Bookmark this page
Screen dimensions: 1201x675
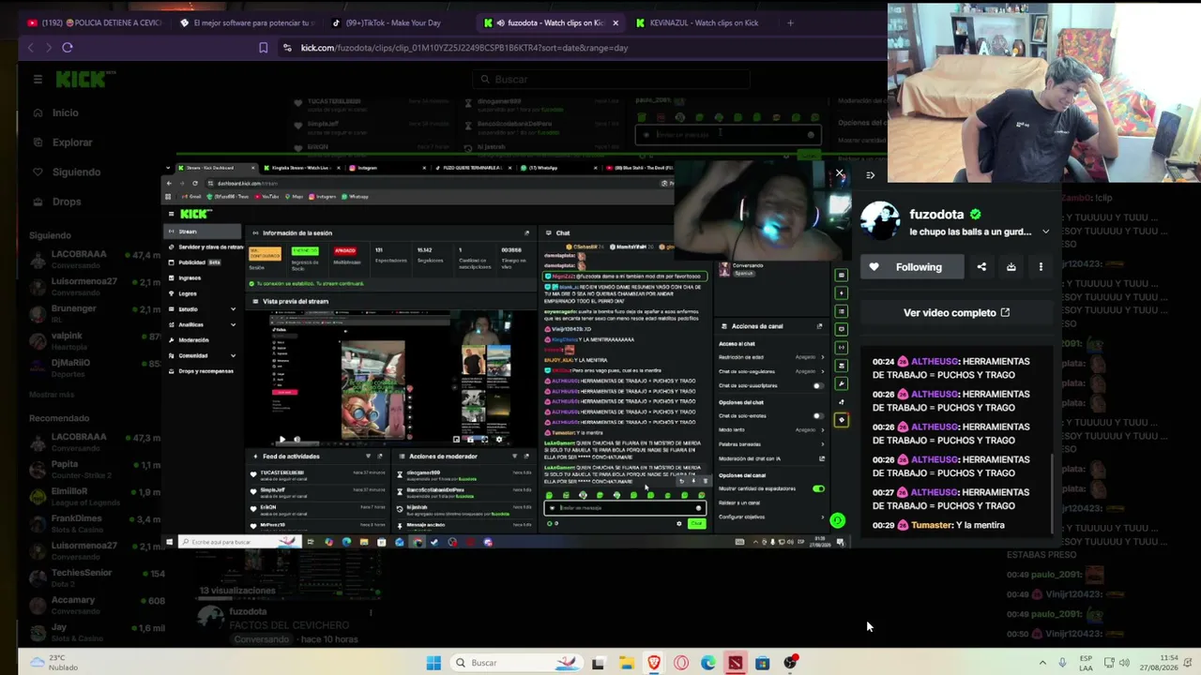[264, 48]
